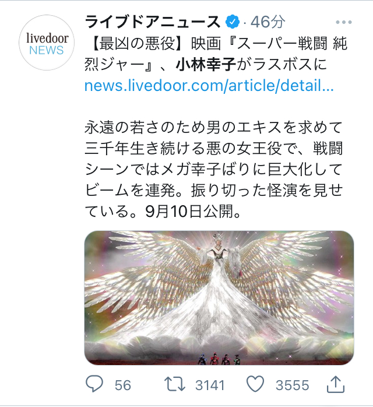Click the four rangers in image
This screenshot has width=373, height=407.
pos(219,359)
